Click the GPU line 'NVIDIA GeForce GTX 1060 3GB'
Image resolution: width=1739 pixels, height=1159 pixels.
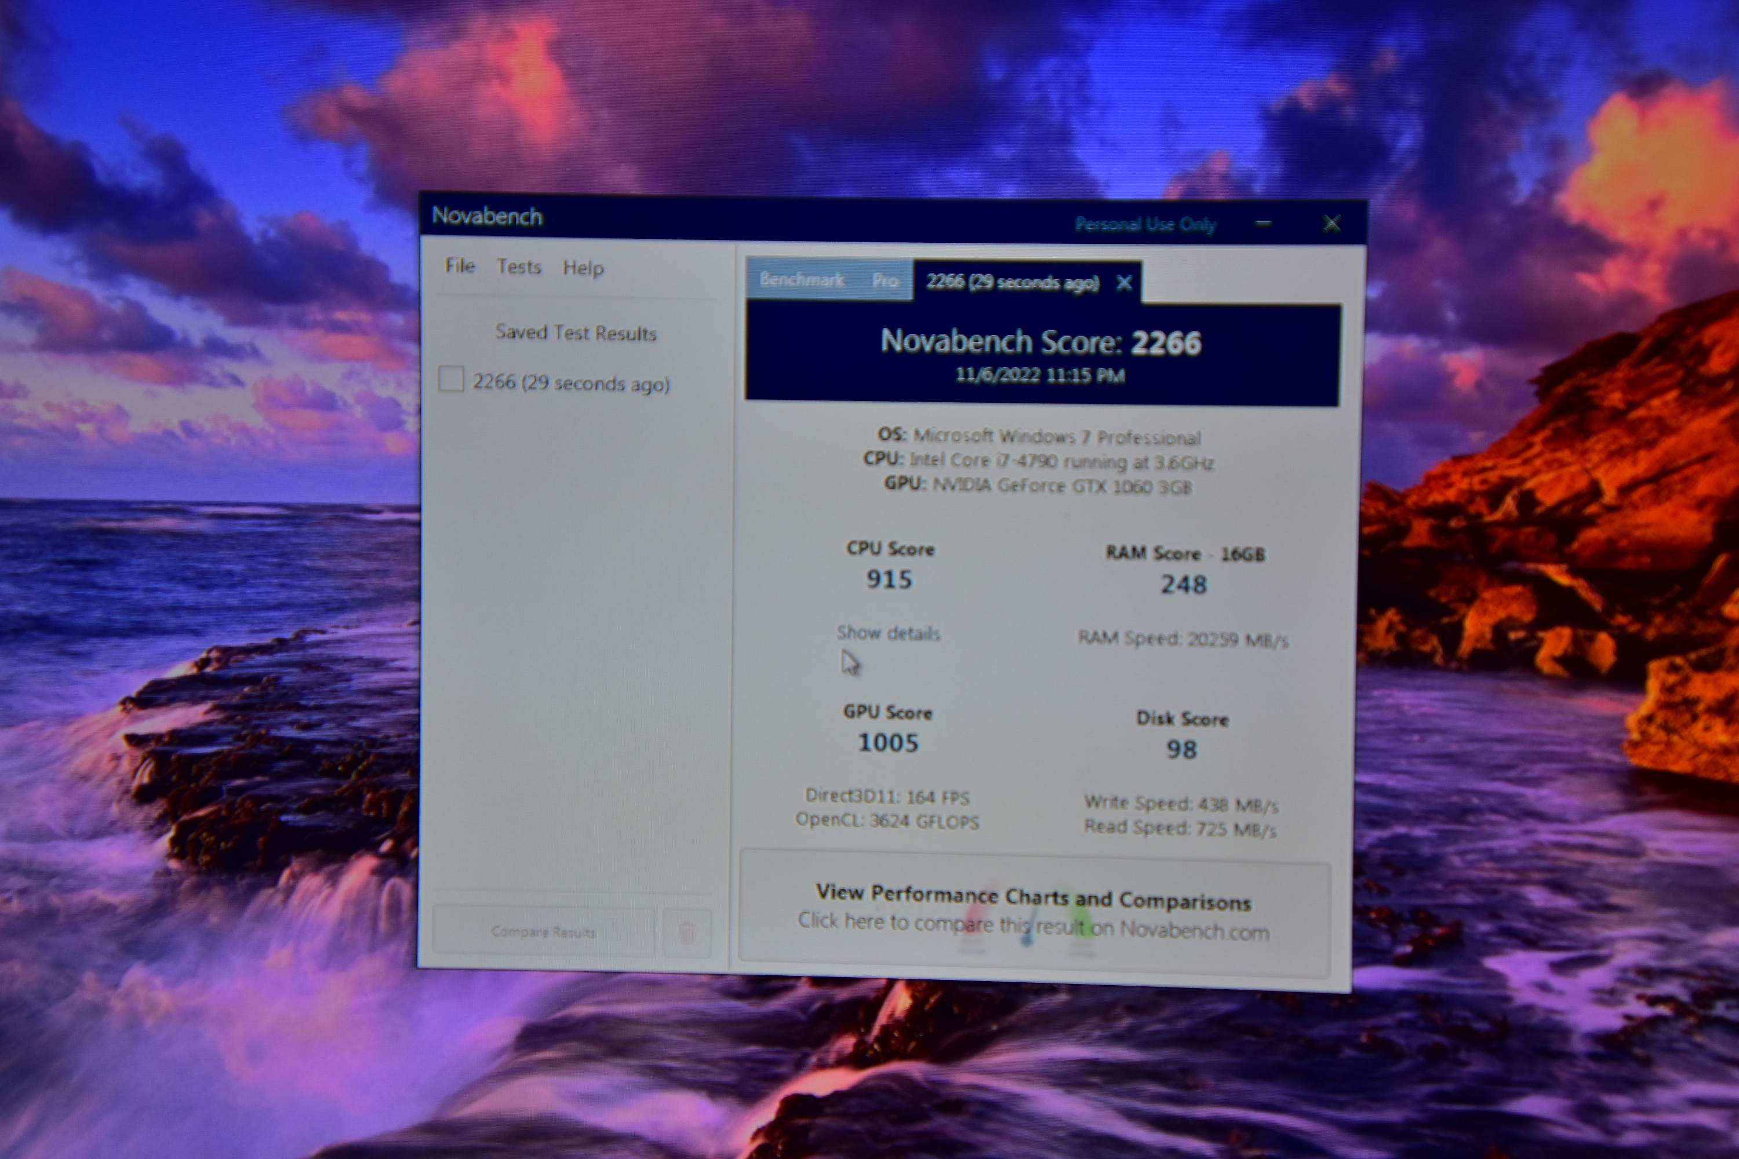pyautogui.click(x=1038, y=485)
